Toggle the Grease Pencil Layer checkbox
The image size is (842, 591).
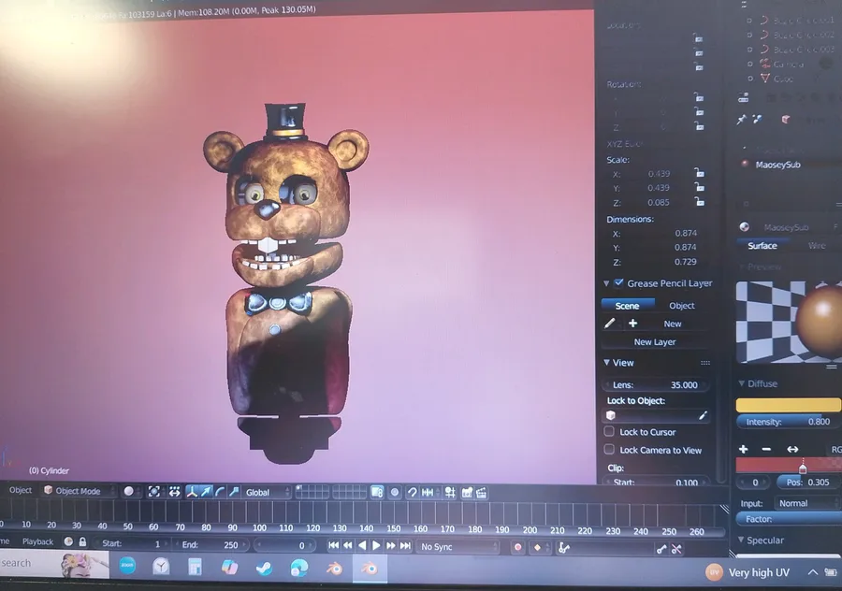click(618, 283)
